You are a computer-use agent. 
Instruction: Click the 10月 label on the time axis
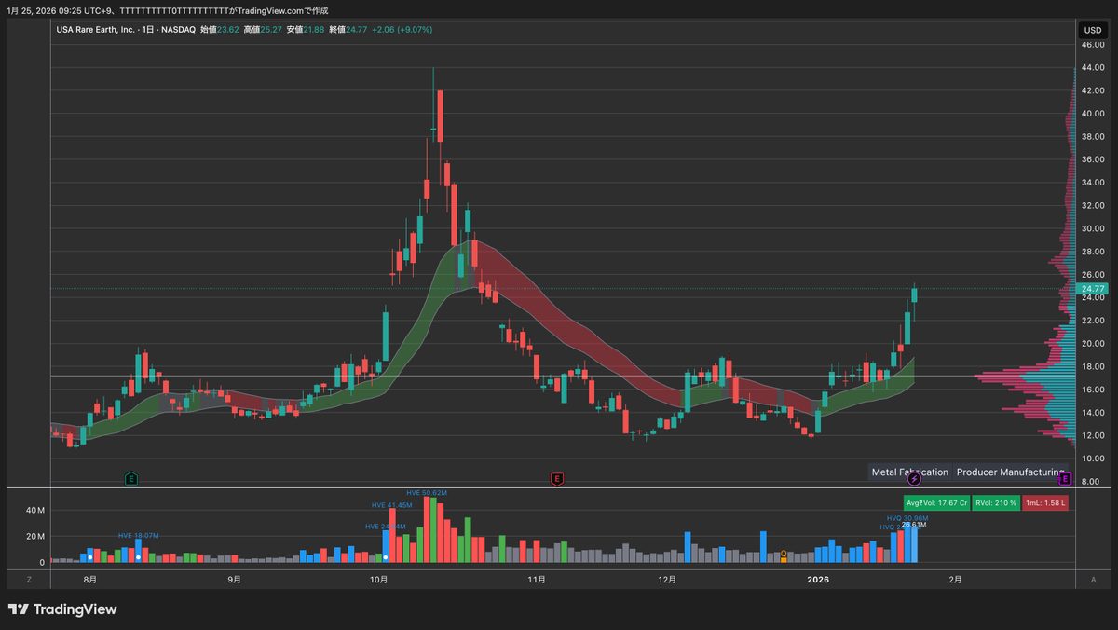tap(378, 580)
